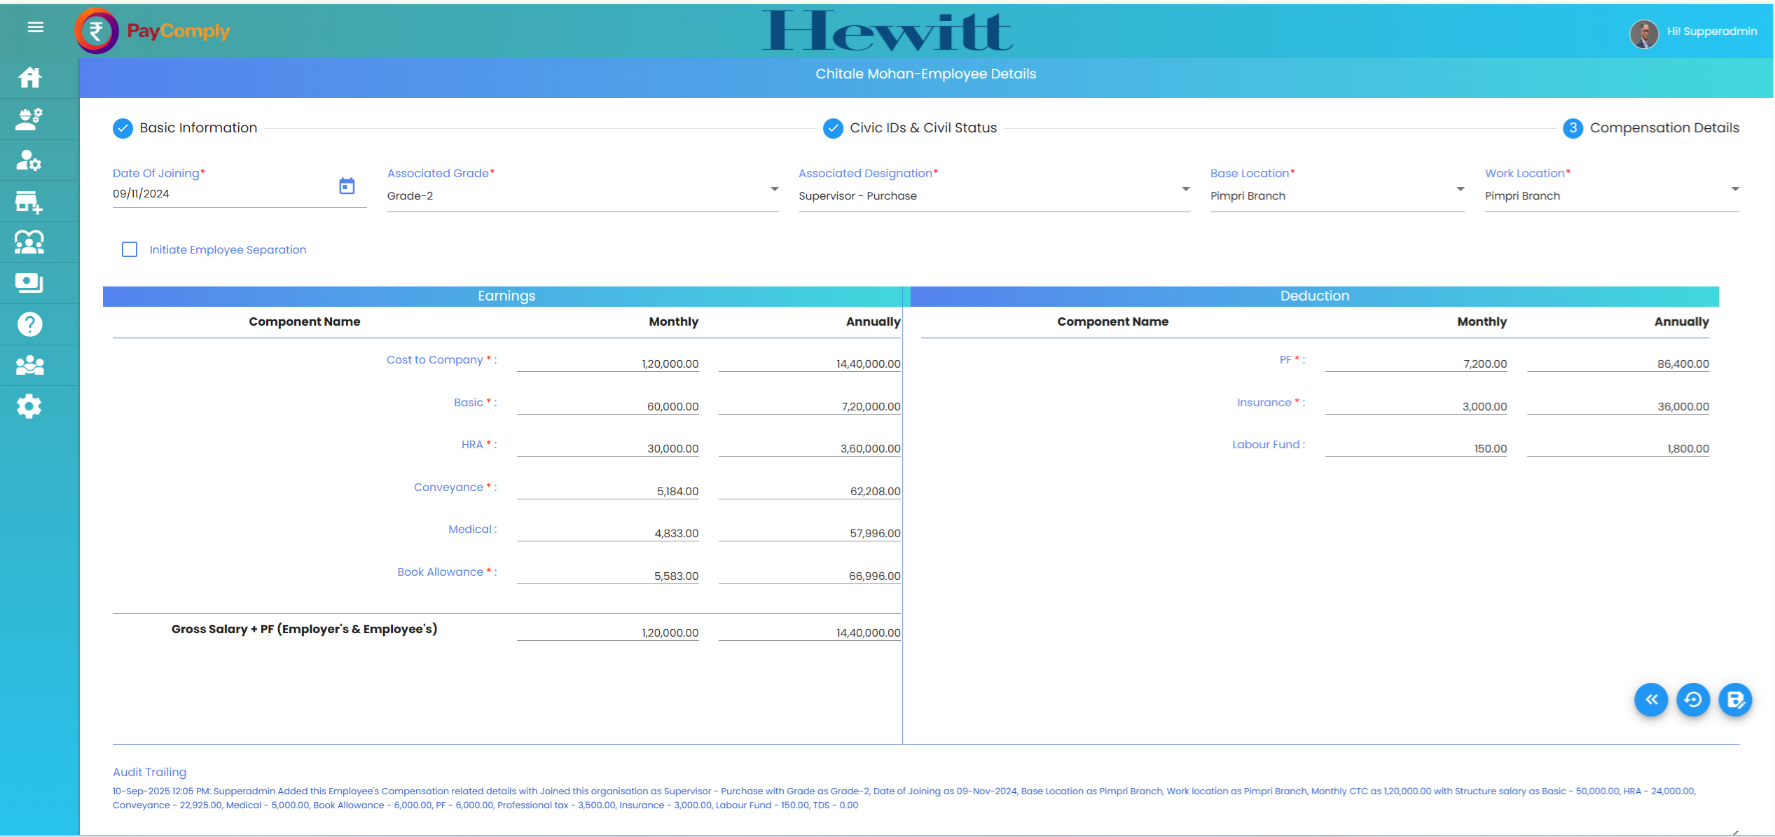The height and width of the screenshot is (837, 1775).
Task: Click the save floppy round button
Action: point(1735,699)
